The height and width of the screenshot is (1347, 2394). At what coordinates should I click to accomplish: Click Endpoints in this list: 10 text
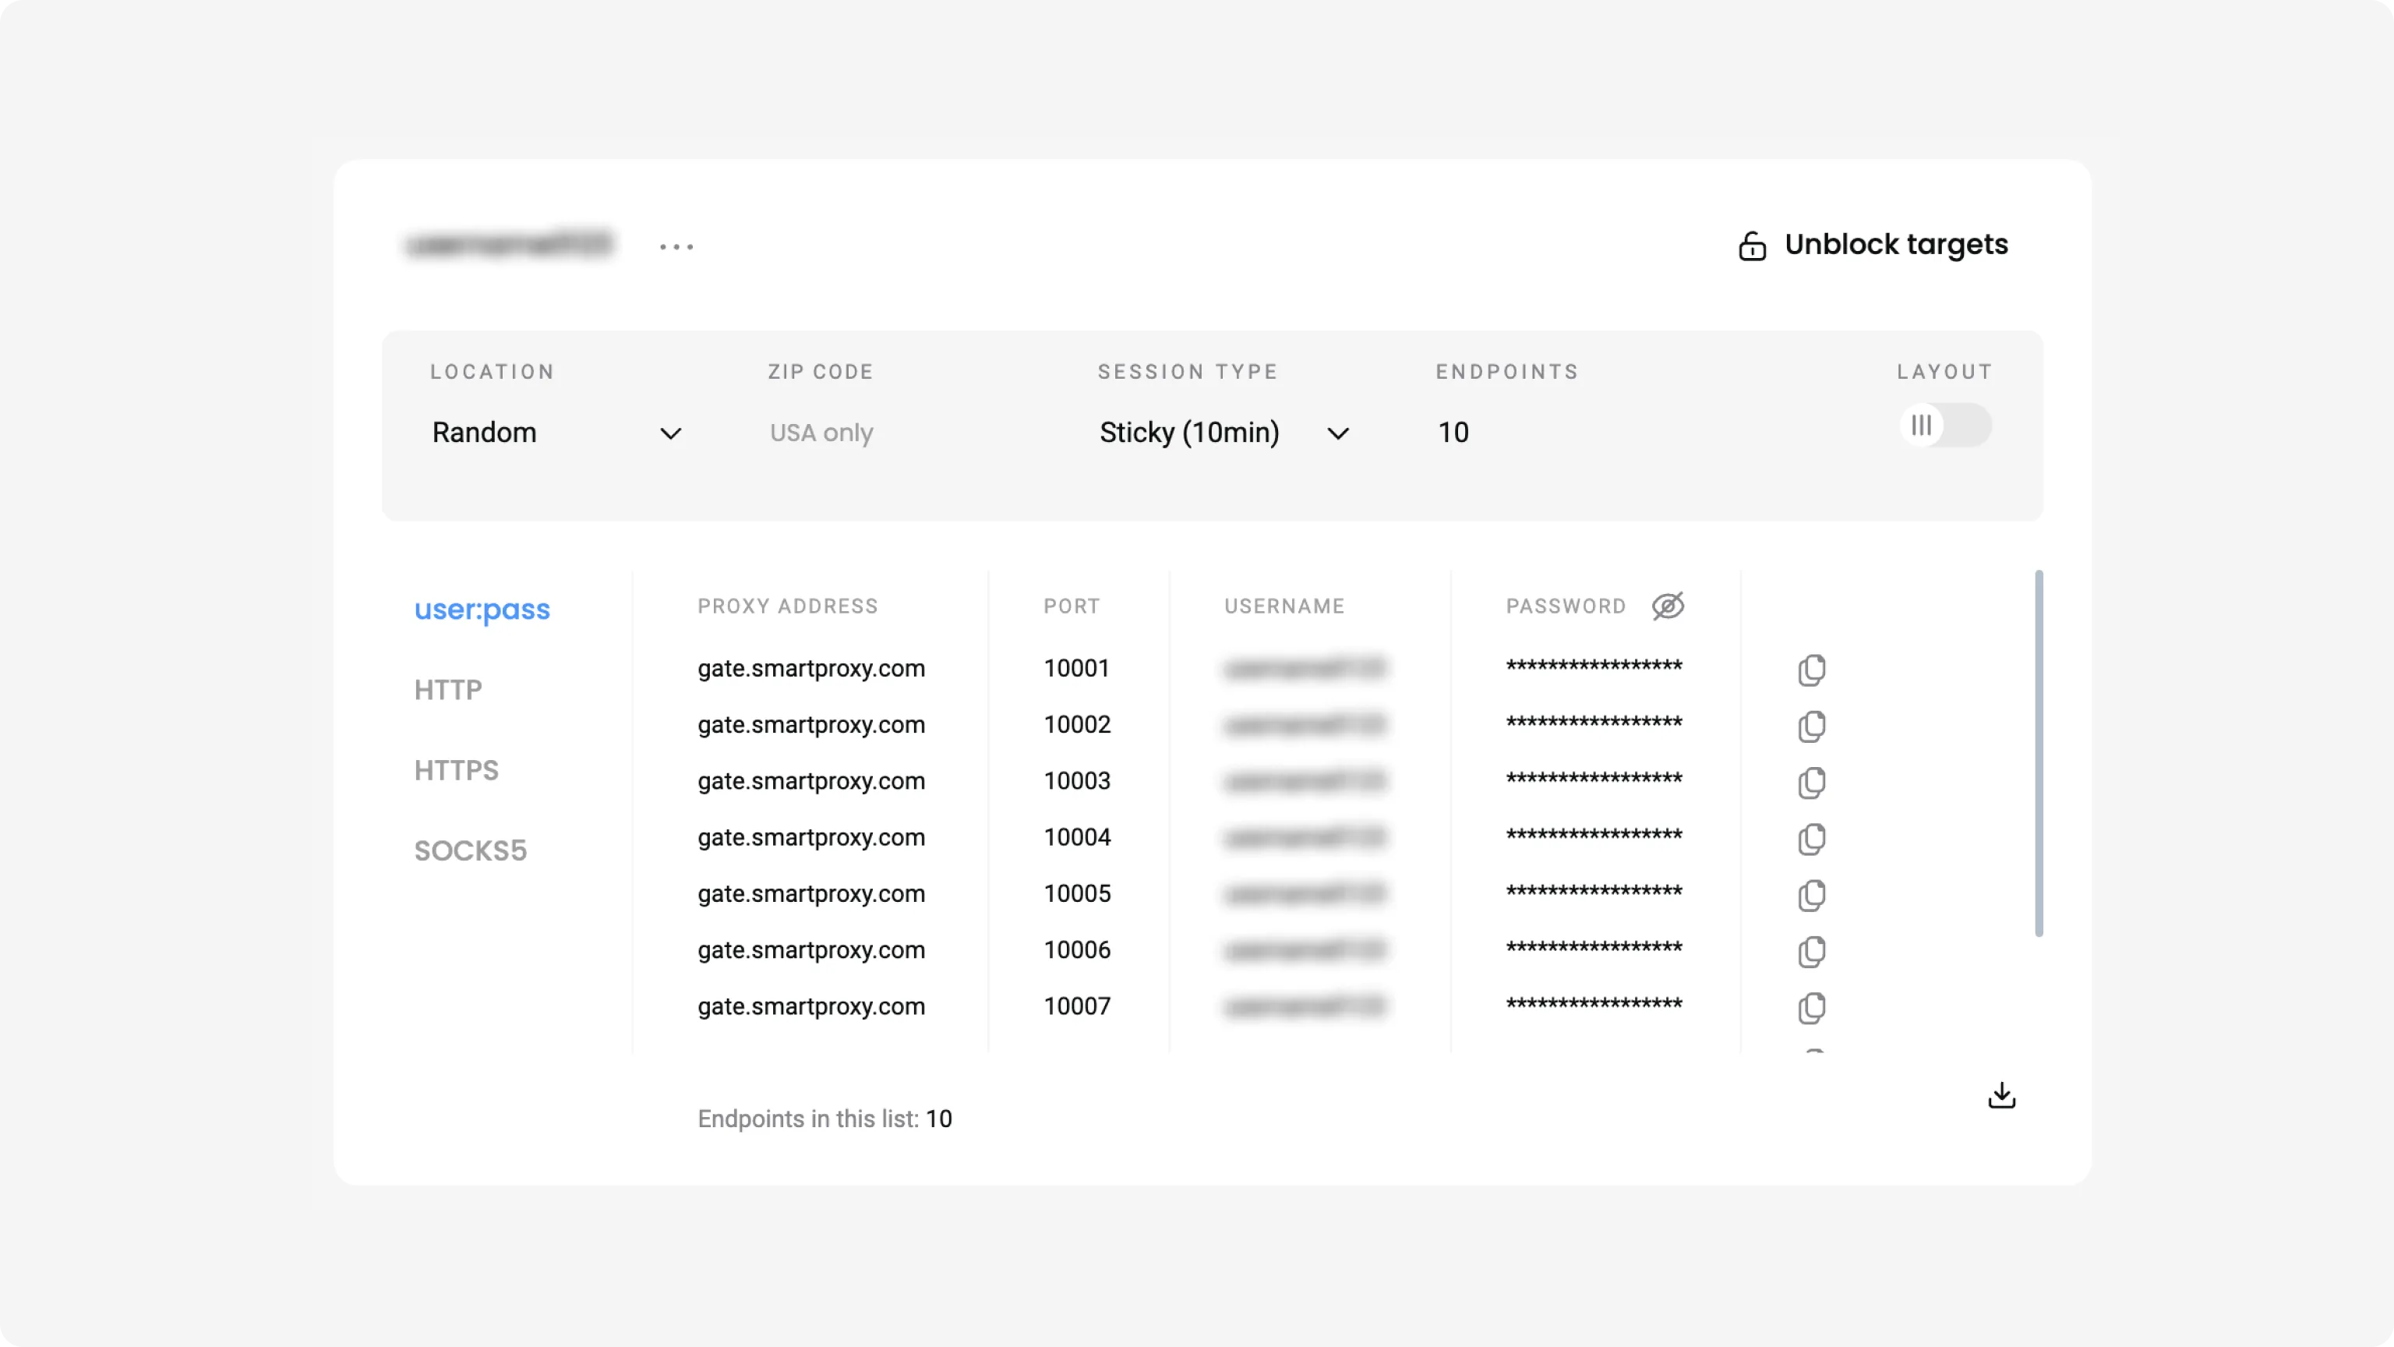click(824, 1119)
